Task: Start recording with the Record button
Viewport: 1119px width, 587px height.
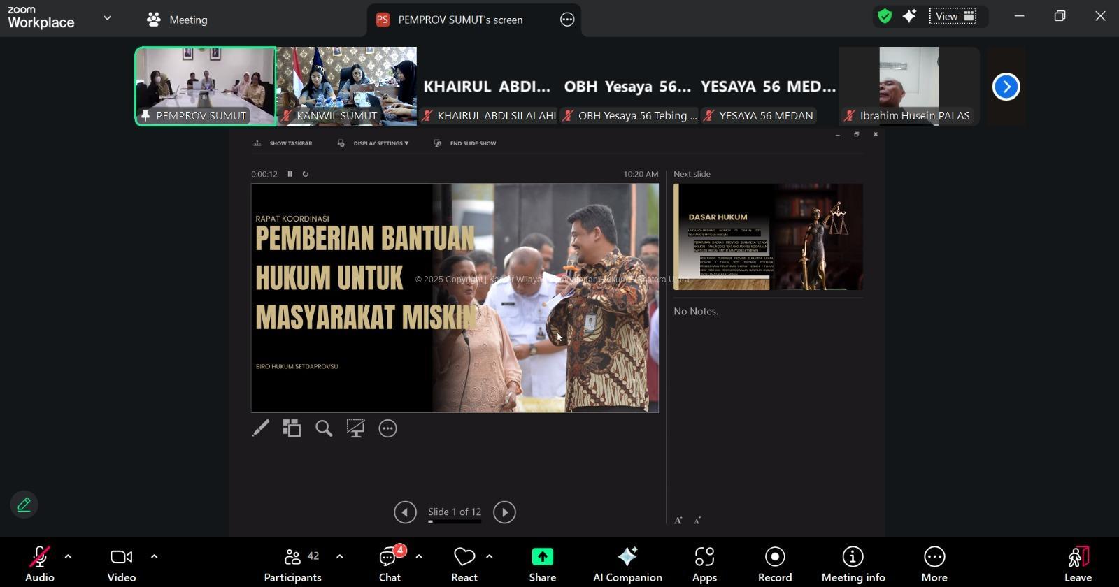Action: click(775, 565)
